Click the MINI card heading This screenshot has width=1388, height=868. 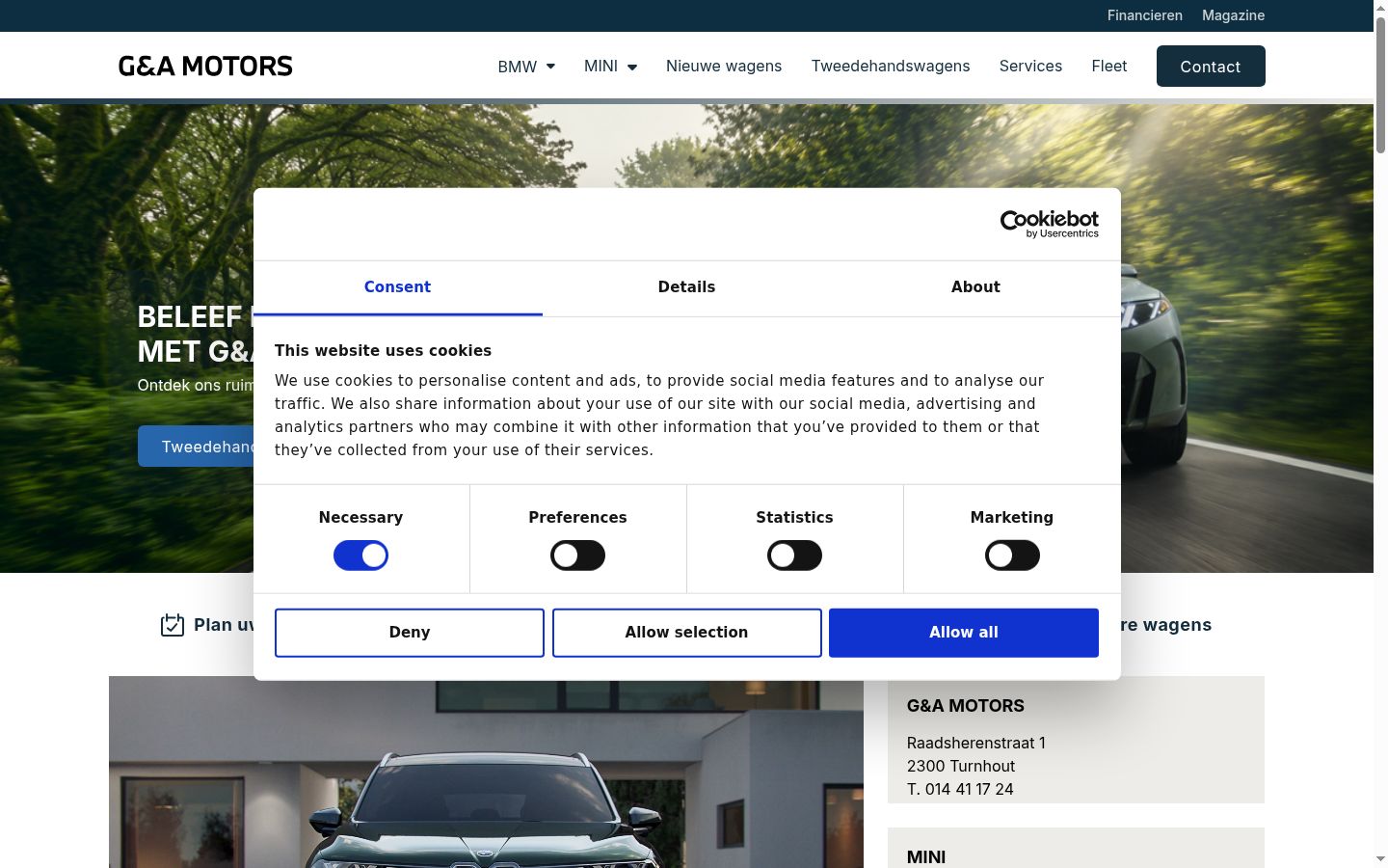click(x=926, y=857)
